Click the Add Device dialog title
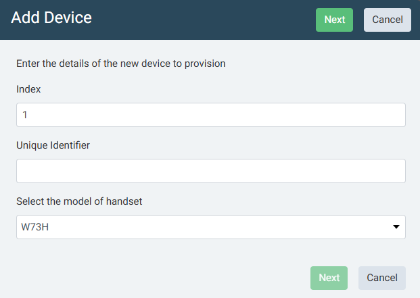 point(51,18)
